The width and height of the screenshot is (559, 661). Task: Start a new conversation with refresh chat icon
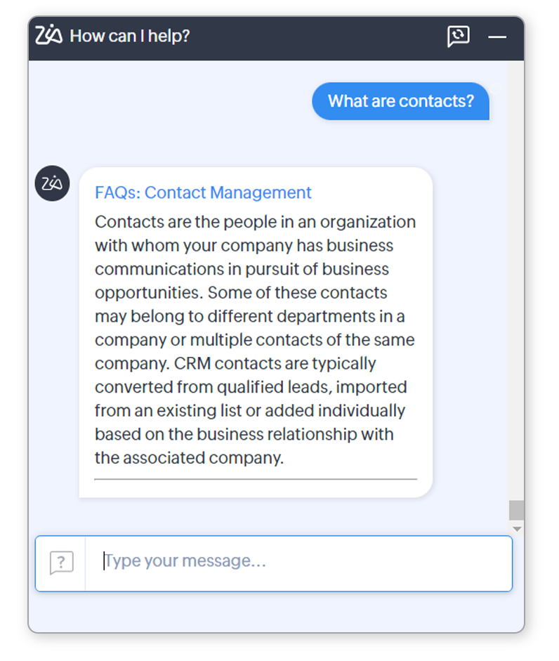pos(458,36)
